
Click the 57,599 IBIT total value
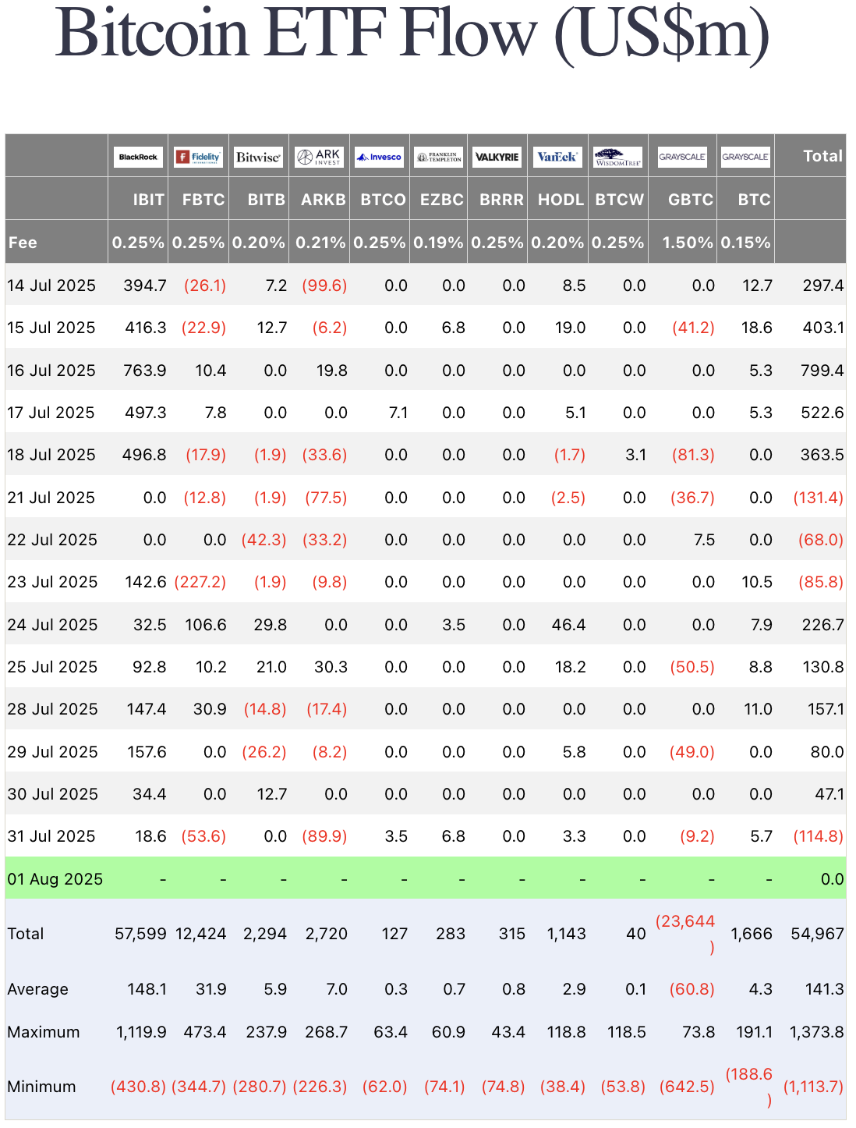coord(140,934)
